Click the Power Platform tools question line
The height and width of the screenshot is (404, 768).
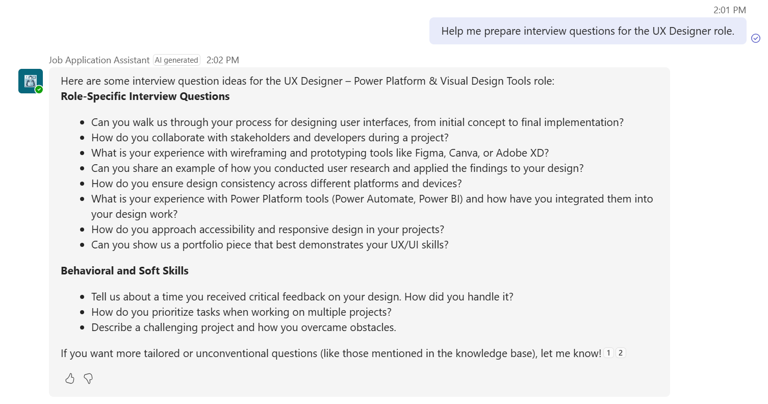point(372,199)
